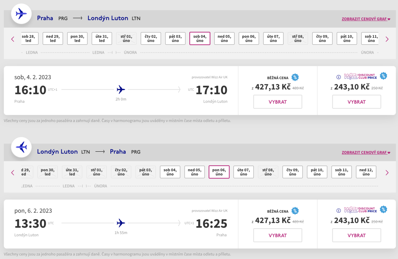The image size is (398, 259).
Task: Click the info icon beside return WIZZ Discount Club
Action: (339, 210)
